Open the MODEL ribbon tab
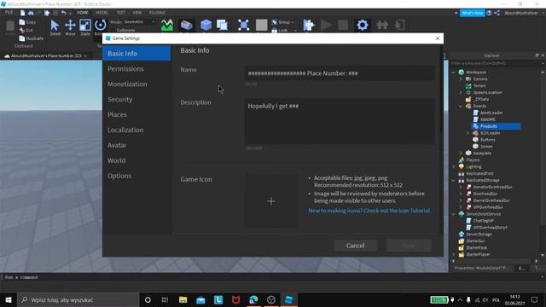 pyautogui.click(x=102, y=13)
